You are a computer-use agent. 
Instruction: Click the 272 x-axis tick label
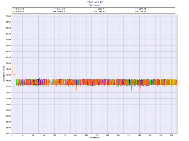tap(97, 135)
